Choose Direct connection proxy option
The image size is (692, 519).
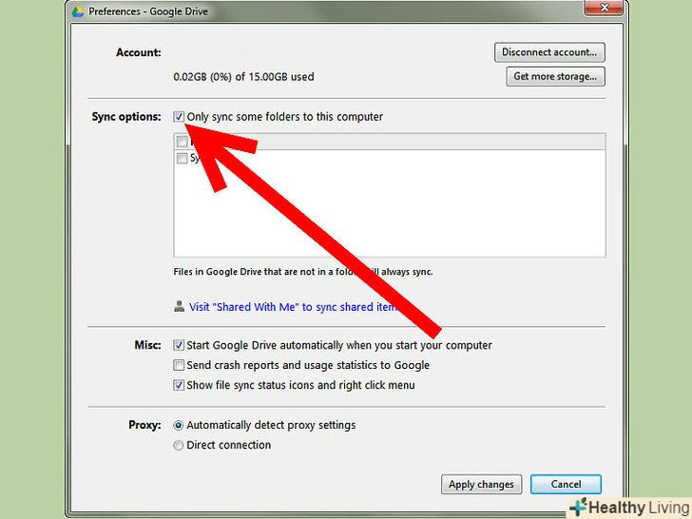(x=179, y=445)
